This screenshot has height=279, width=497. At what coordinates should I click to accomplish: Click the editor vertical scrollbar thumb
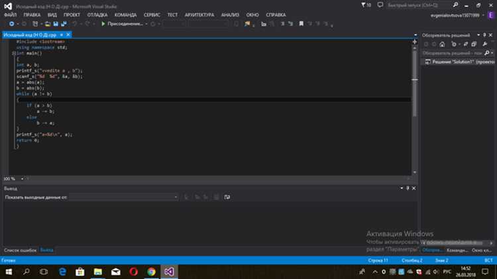[x=415, y=83]
